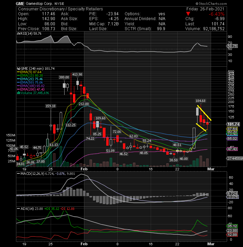The height and width of the screenshot is (247, 243).
Task: Click the red 12.88 tag on ADX axis
Action: 232,235
